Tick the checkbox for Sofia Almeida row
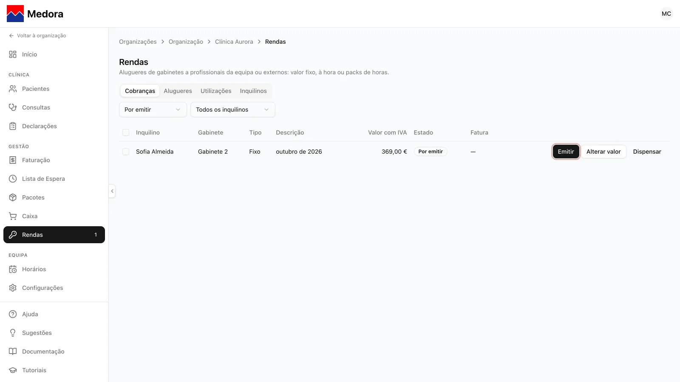 (x=126, y=152)
